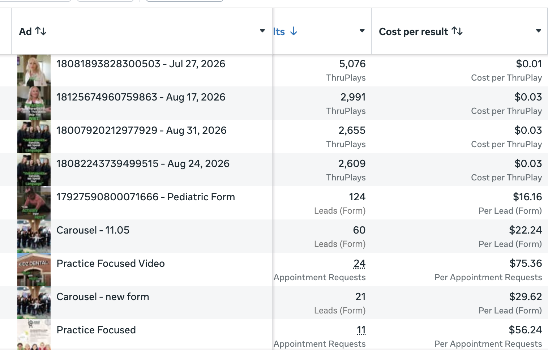
Task: Open thumbnail for the Pediatric Form ad
Action: (x=34, y=203)
